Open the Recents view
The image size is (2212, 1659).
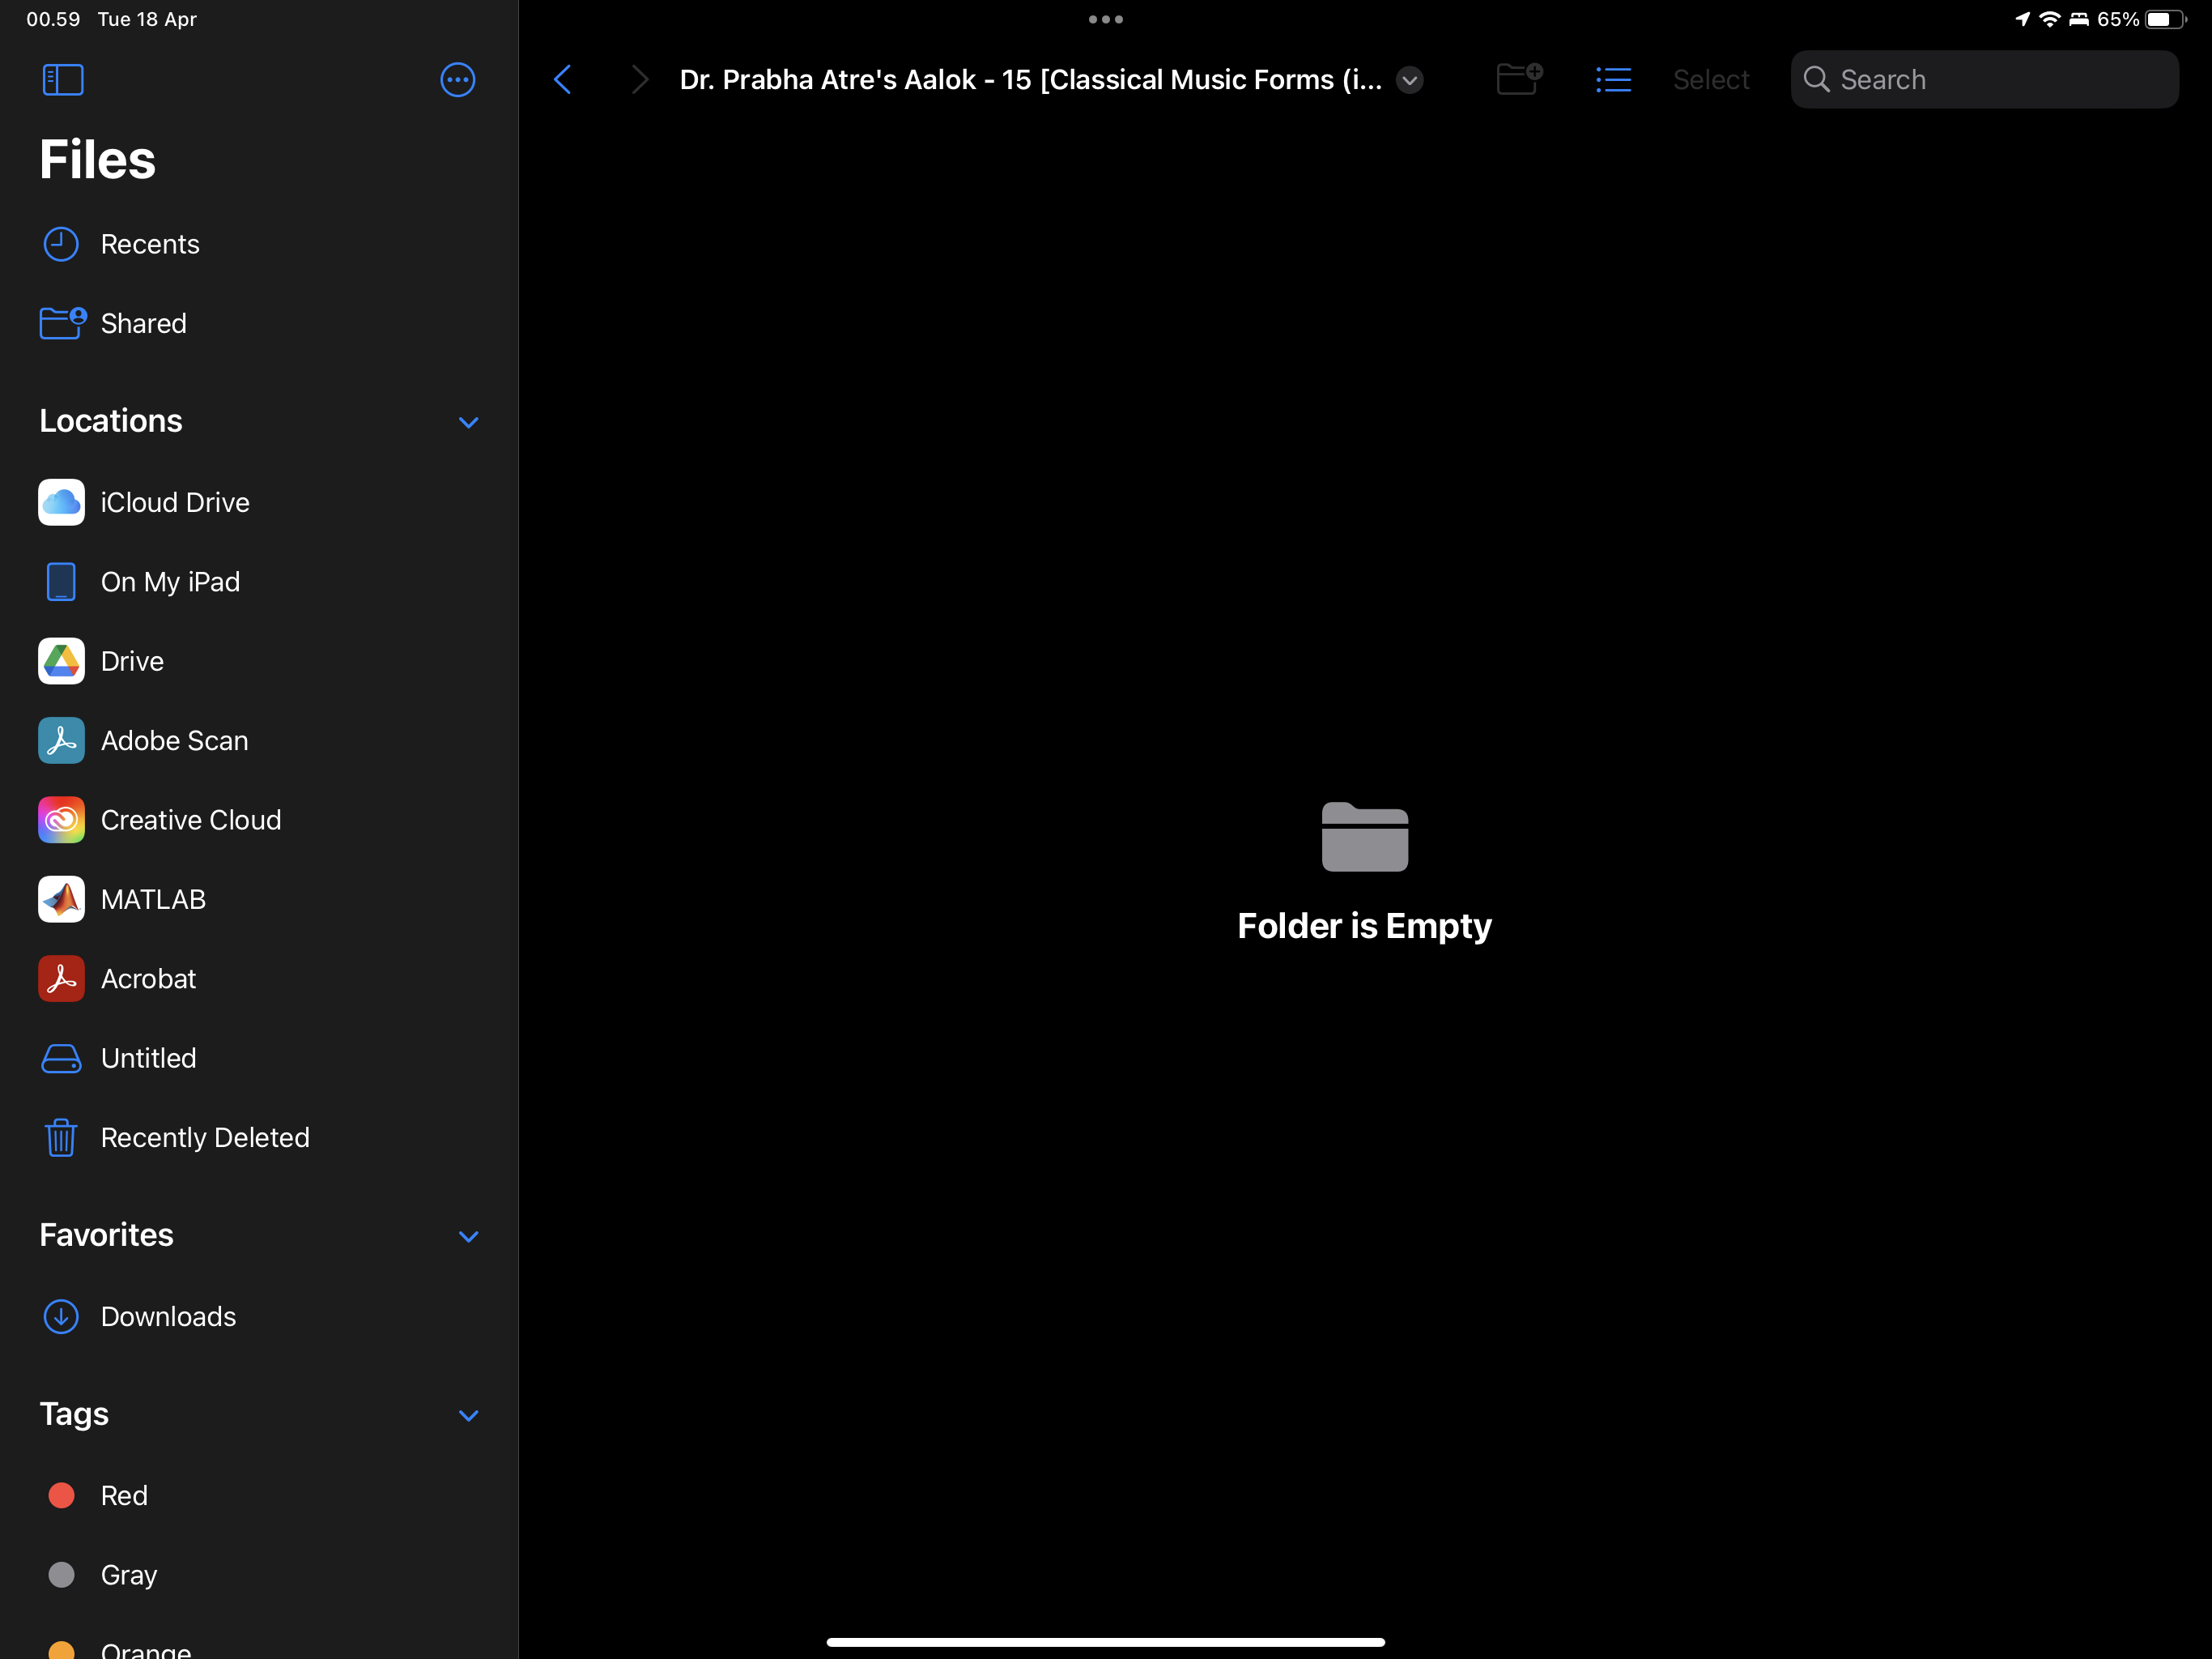click(x=149, y=244)
